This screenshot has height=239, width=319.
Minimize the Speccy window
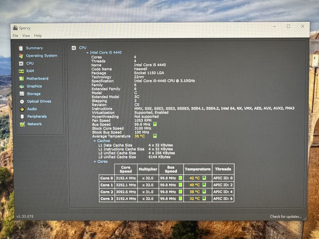[275, 26]
